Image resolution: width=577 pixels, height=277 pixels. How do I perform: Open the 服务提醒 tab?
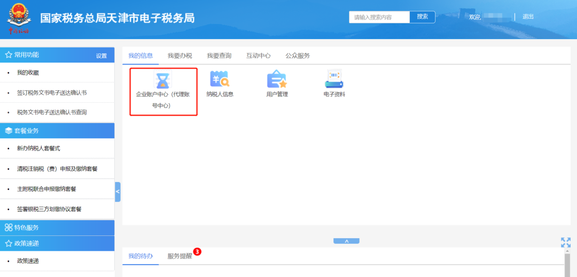coord(180,256)
